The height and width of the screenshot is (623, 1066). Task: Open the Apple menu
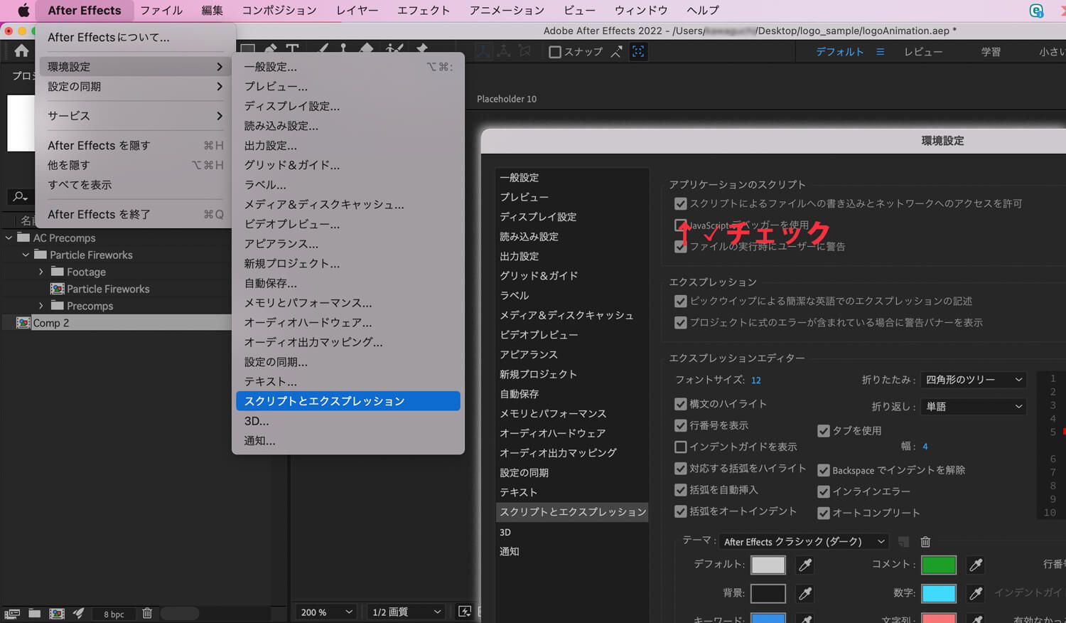[23, 10]
